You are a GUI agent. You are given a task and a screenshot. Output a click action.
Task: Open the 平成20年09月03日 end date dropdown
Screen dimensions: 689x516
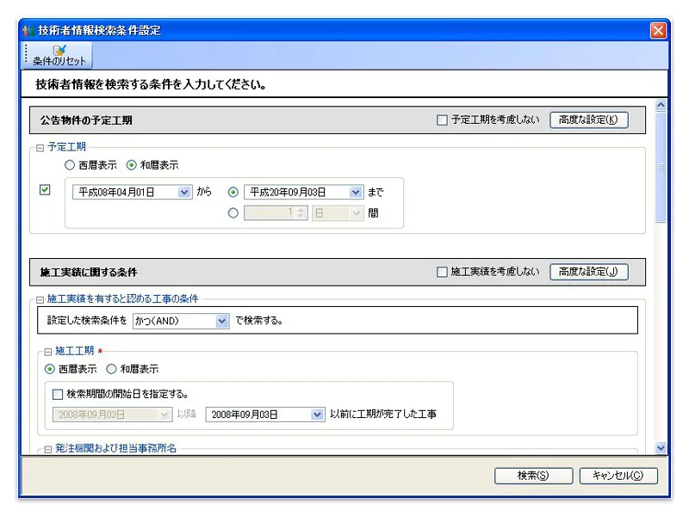(x=356, y=193)
